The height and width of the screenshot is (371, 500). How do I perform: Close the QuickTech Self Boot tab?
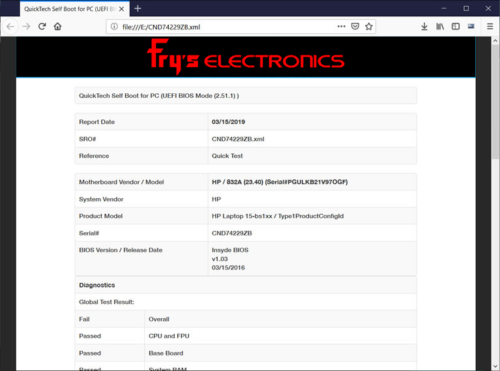click(x=122, y=9)
